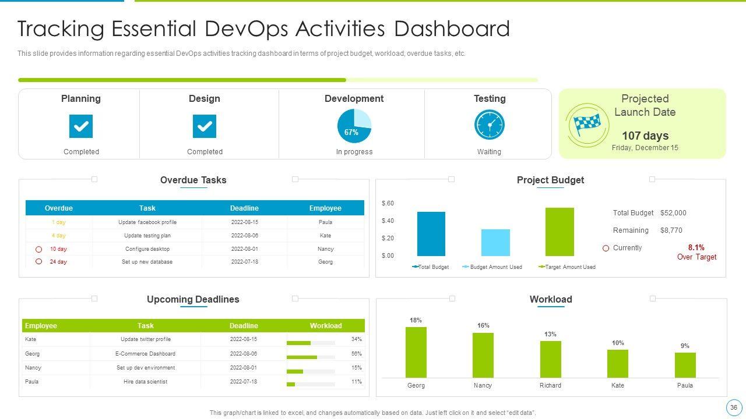The width and height of the screenshot is (746, 419).
Task: Click the "Testing" stage heading
Action: tap(490, 99)
